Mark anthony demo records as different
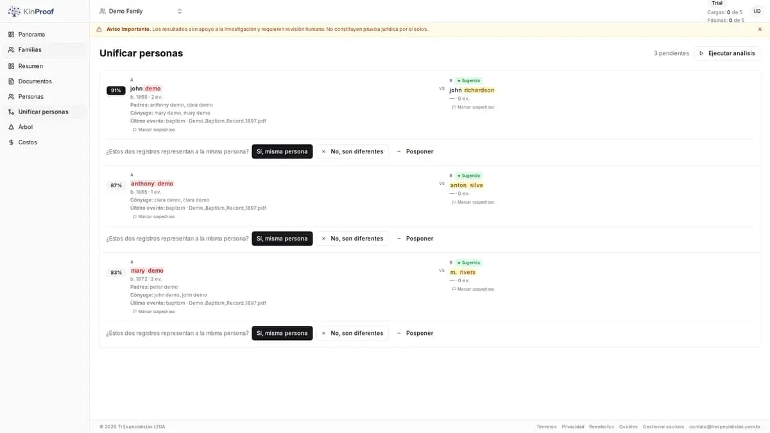770x433 pixels. tap(352, 239)
